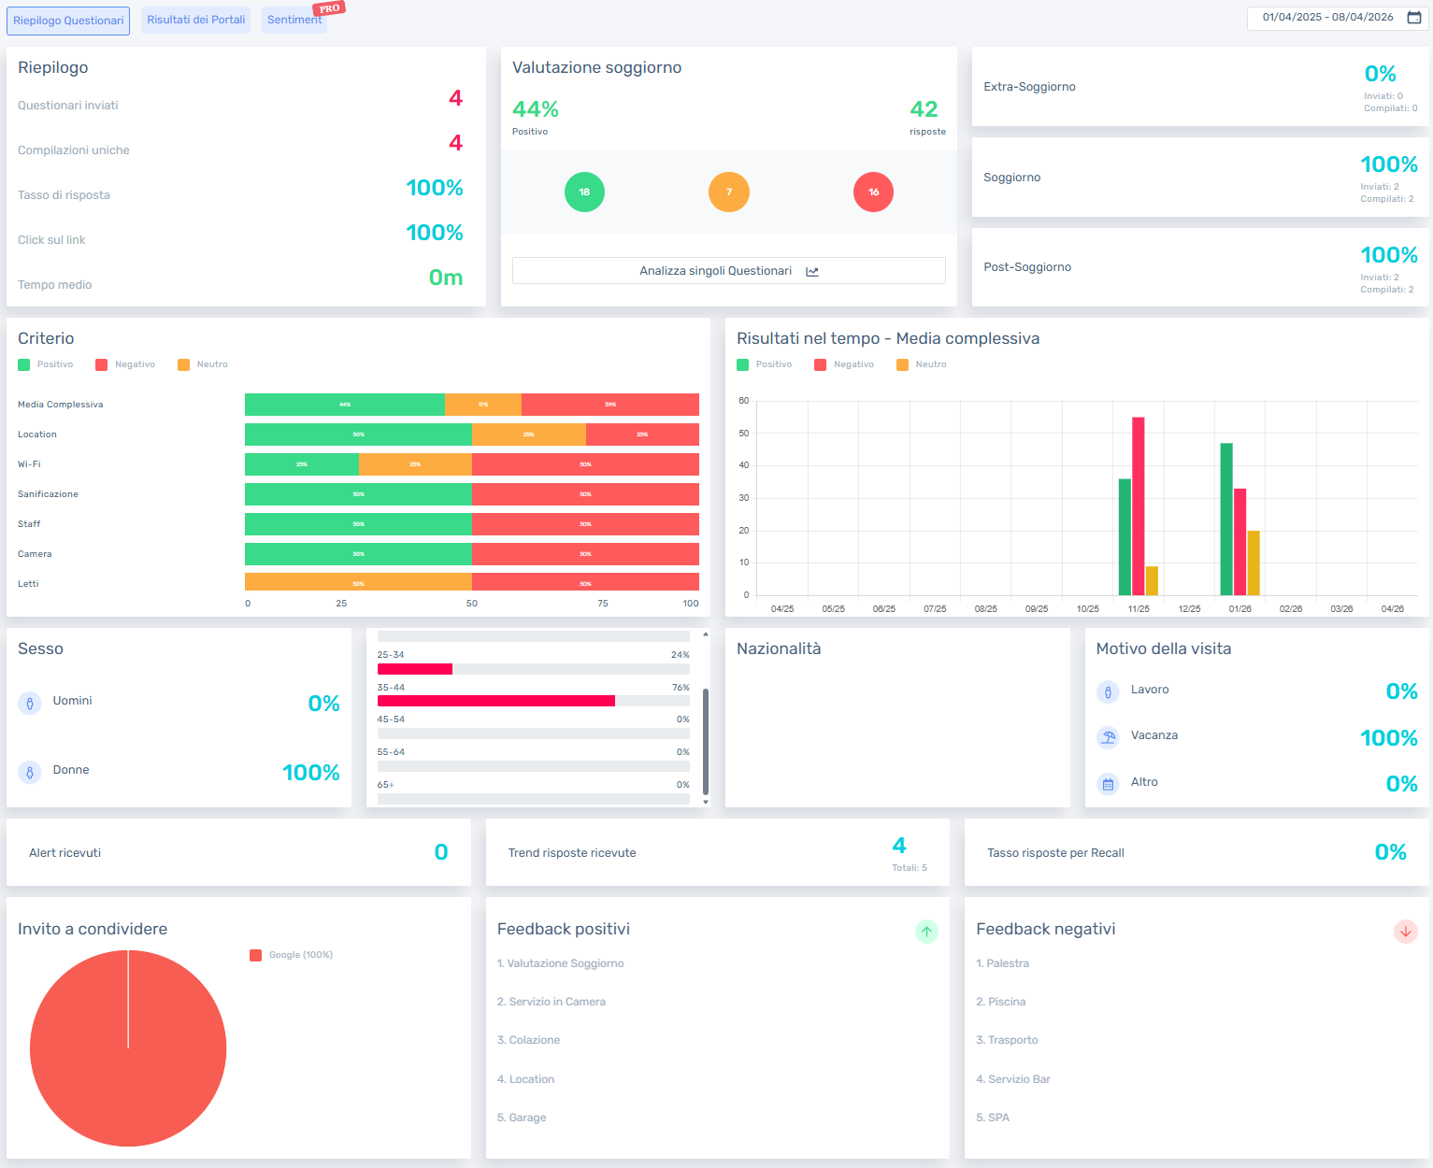Click green Media Complessiva bar segment 44%
1433x1168 pixels.
pos(345,405)
